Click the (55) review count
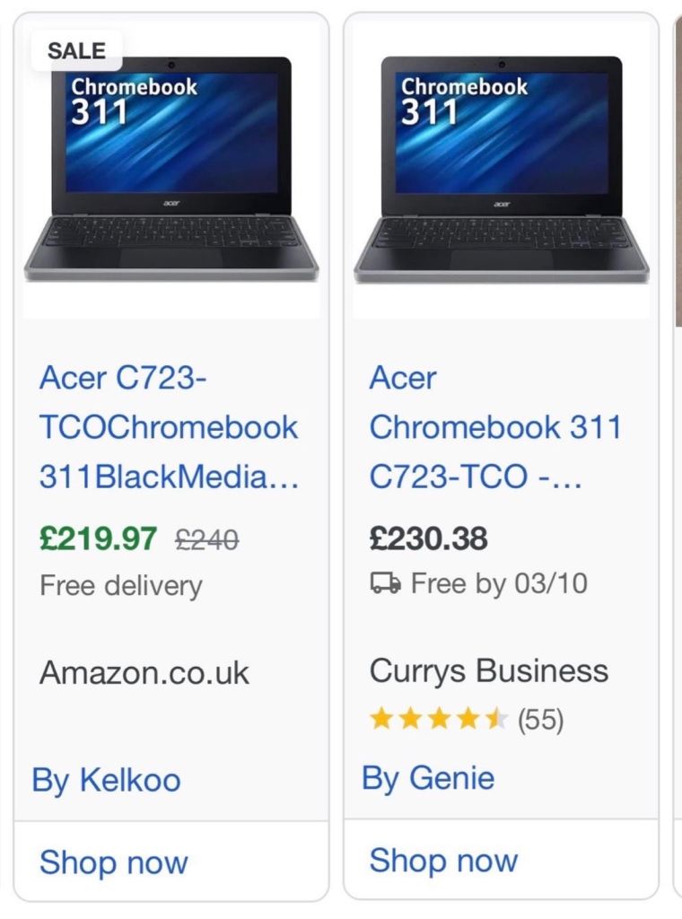 tap(541, 720)
